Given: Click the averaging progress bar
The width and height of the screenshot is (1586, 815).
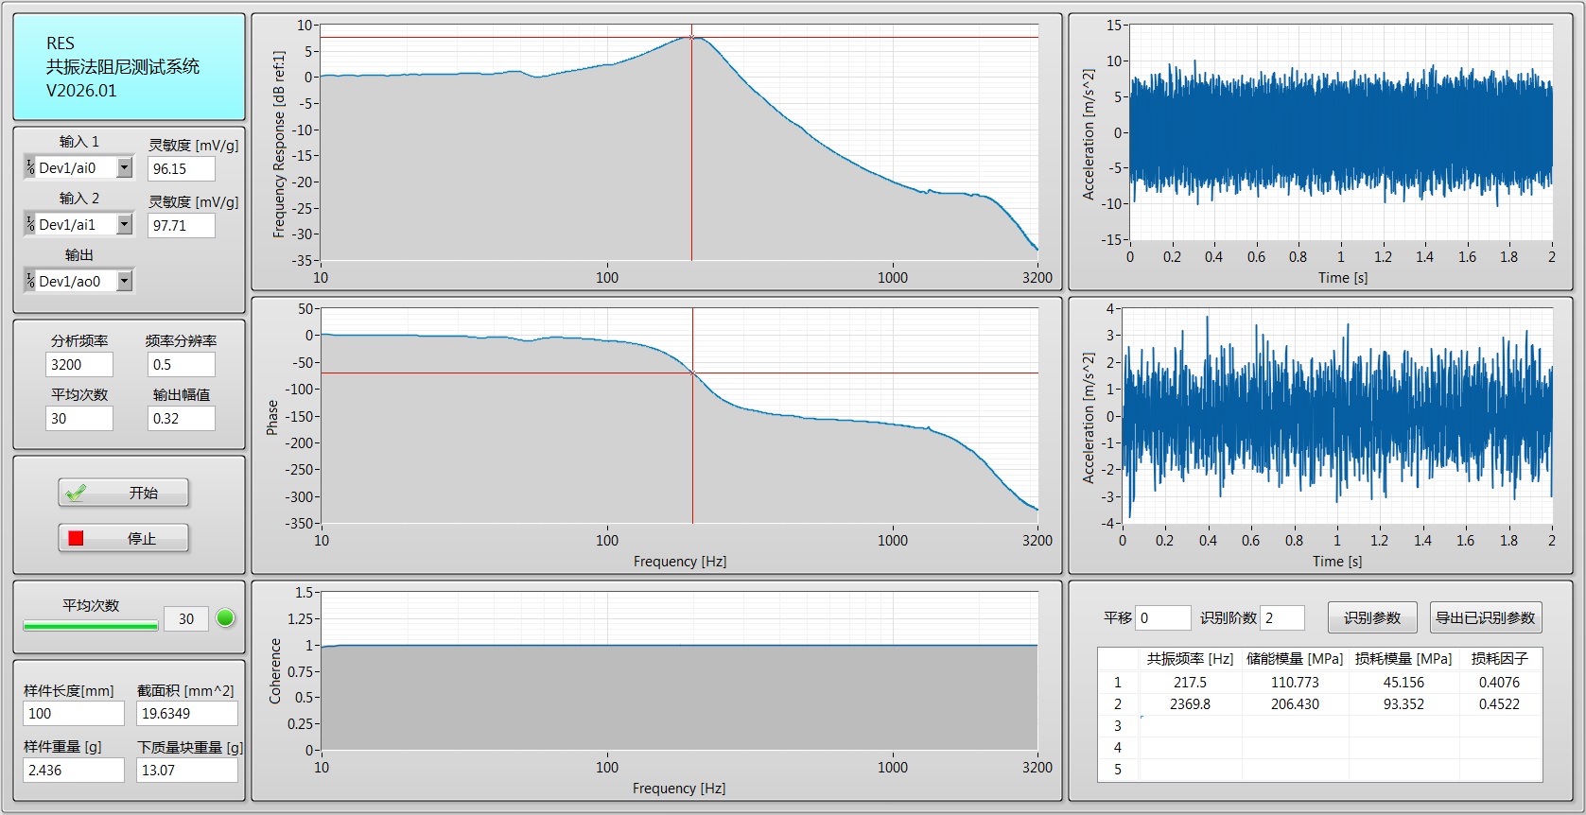Looking at the screenshot, I should coord(91,625).
